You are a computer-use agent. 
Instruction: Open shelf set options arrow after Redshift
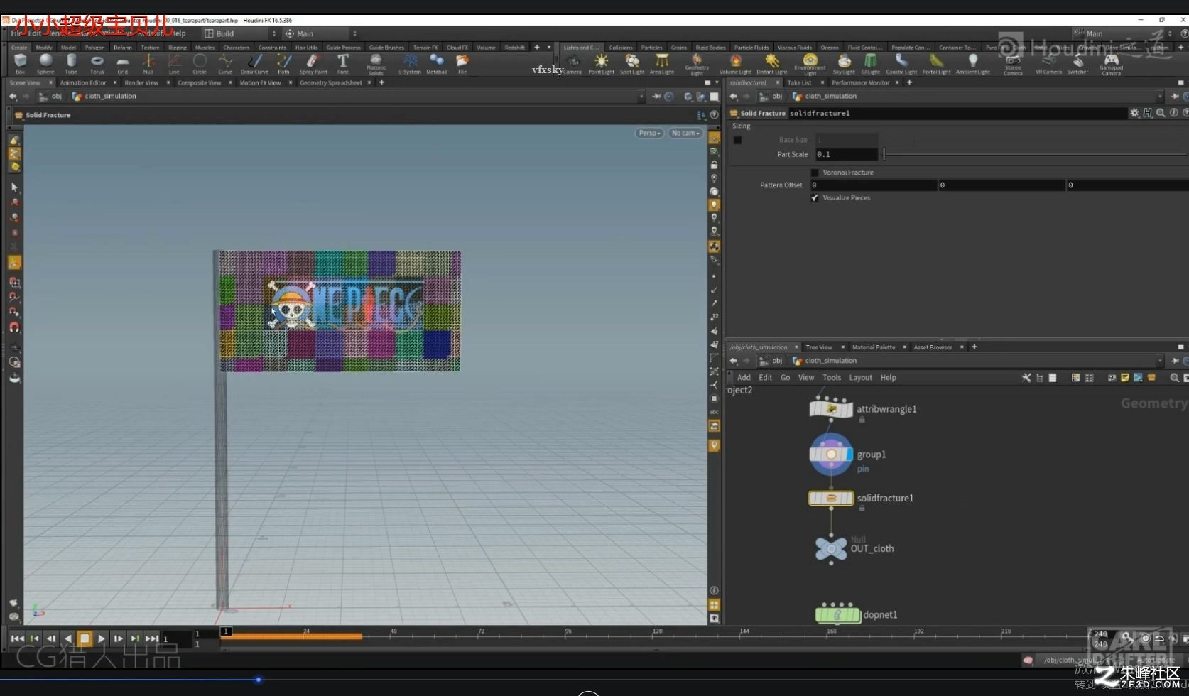[x=548, y=48]
